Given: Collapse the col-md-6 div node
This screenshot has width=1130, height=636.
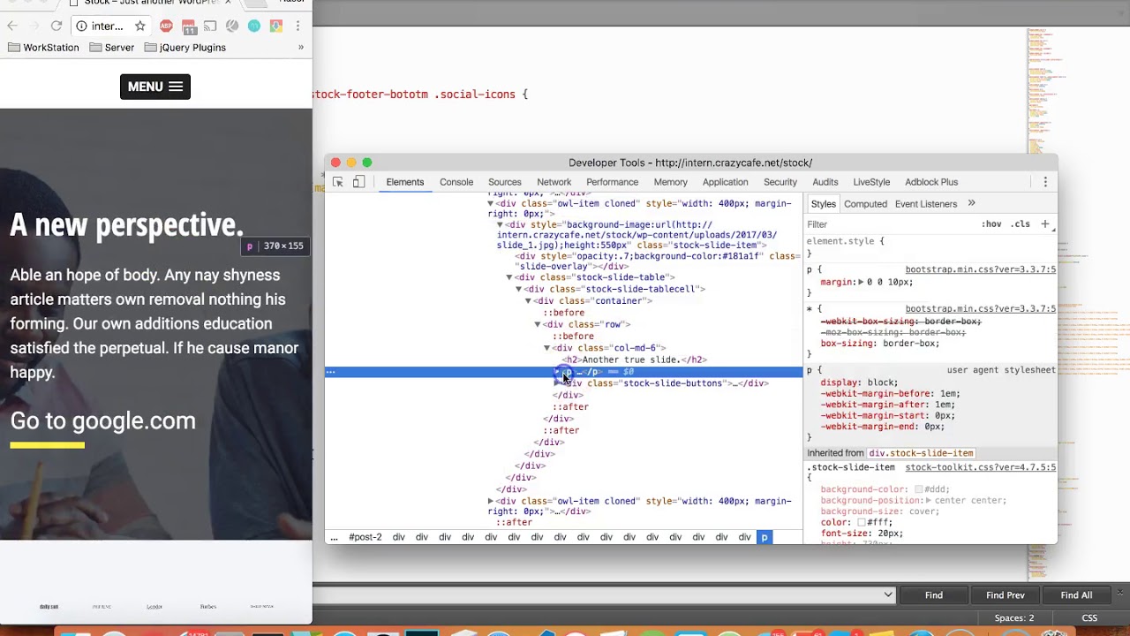Looking at the screenshot, I should [x=546, y=348].
